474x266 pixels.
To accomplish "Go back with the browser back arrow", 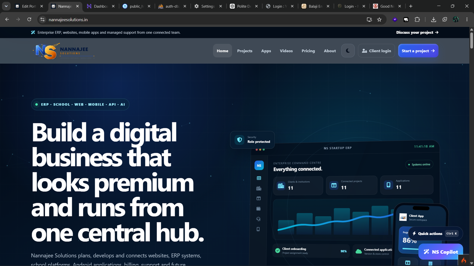I will coord(7,20).
